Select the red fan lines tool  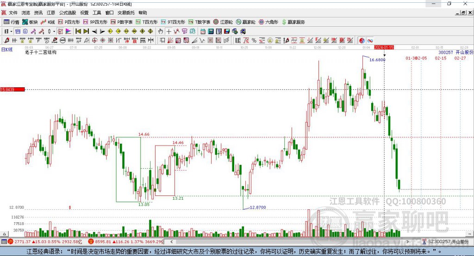[x=170, y=40]
